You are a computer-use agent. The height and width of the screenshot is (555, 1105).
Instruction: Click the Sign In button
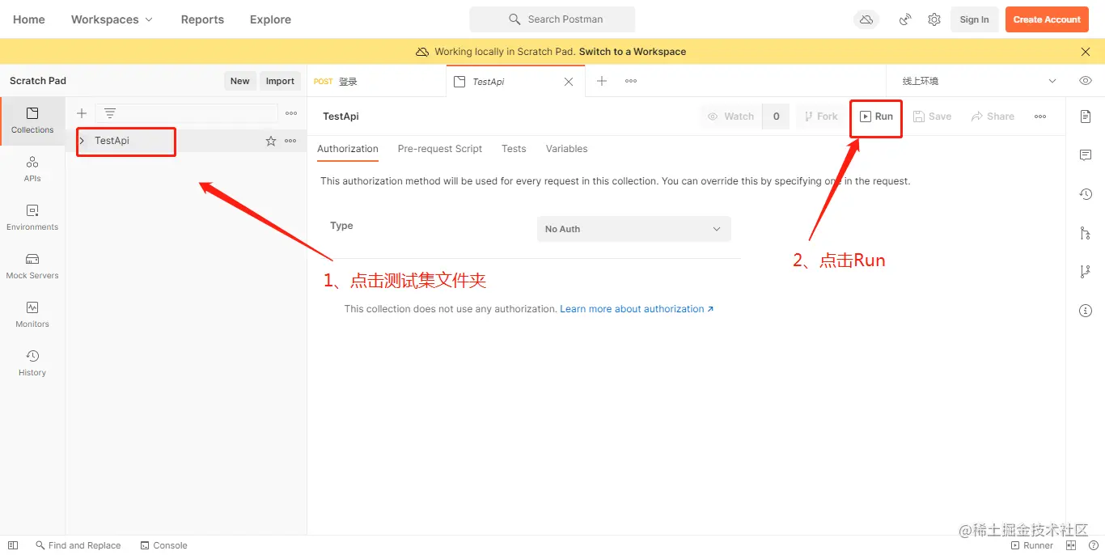(974, 19)
